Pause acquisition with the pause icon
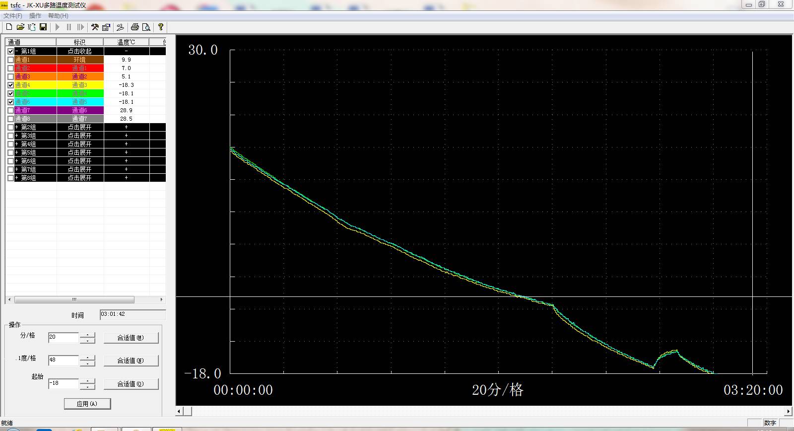The width and height of the screenshot is (794, 431). [69, 27]
